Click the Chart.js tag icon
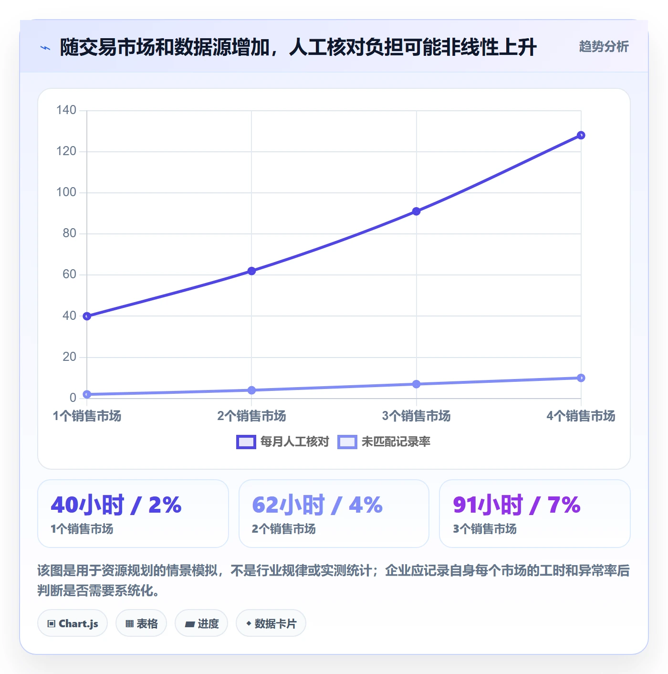This screenshot has height=674, width=668. 52,624
